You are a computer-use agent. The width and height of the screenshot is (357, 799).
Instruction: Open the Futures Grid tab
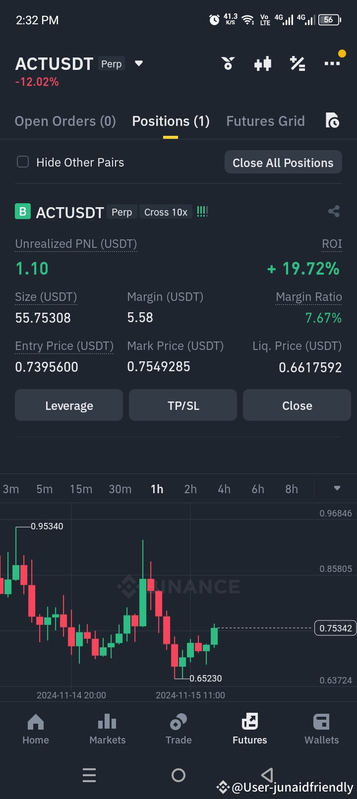tap(265, 121)
